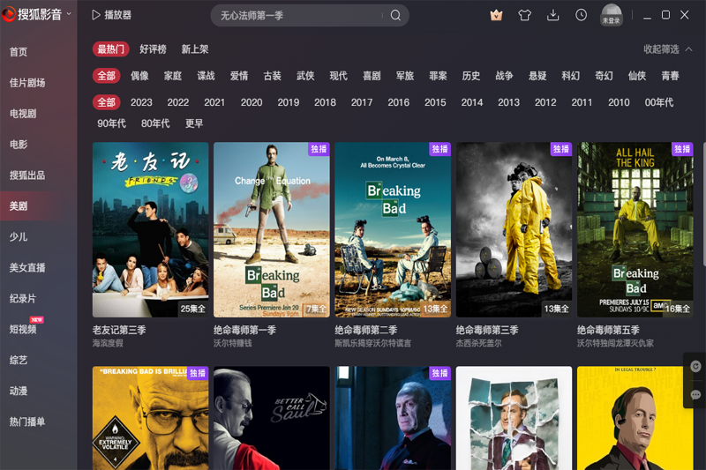Filter by year 2023
Screen dimensions: 706x470
[141, 102]
